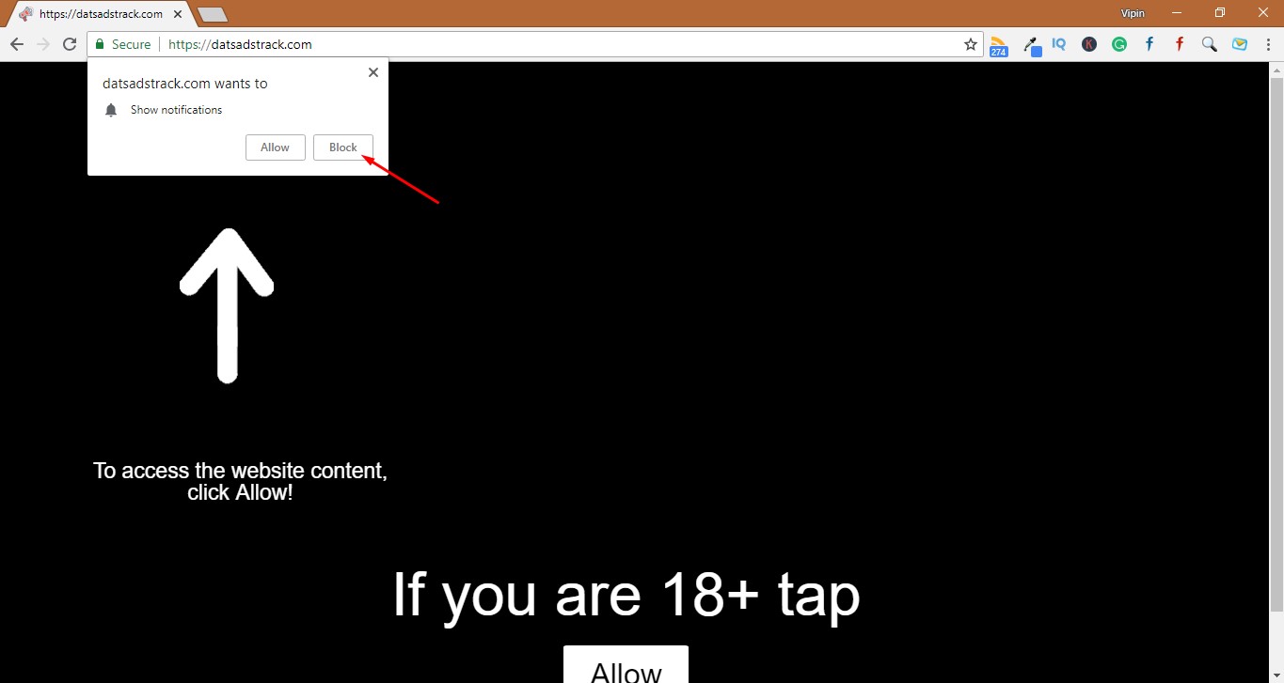Select the ColorZilla eyedropper extension icon
This screenshot has width=1284, height=683.
pyautogui.click(x=1032, y=44)
